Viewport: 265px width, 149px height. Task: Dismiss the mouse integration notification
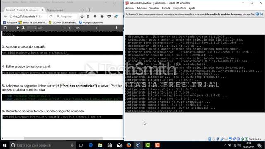click(257, 14)
